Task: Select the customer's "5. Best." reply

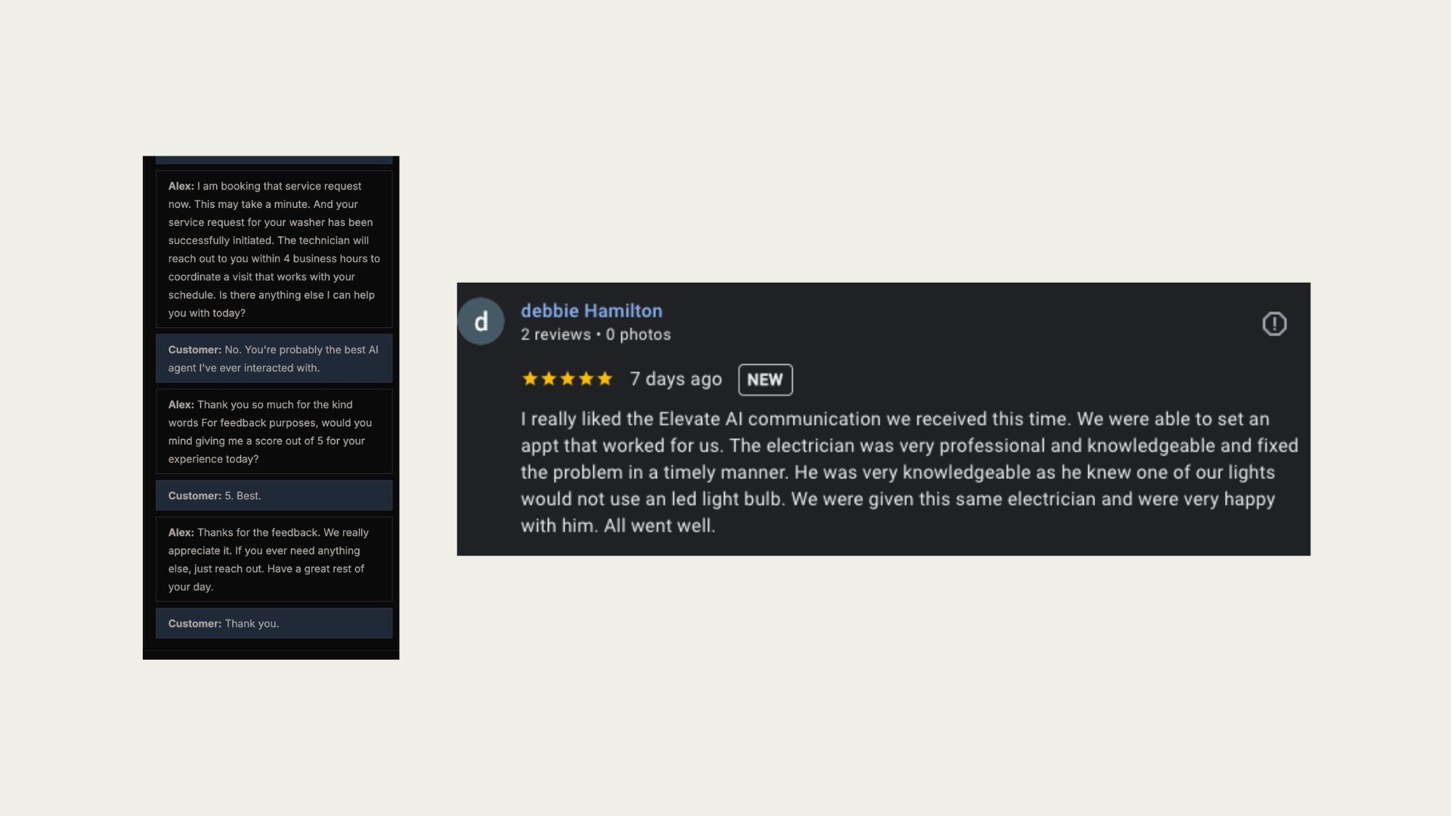Action: (x=274, y=496)
